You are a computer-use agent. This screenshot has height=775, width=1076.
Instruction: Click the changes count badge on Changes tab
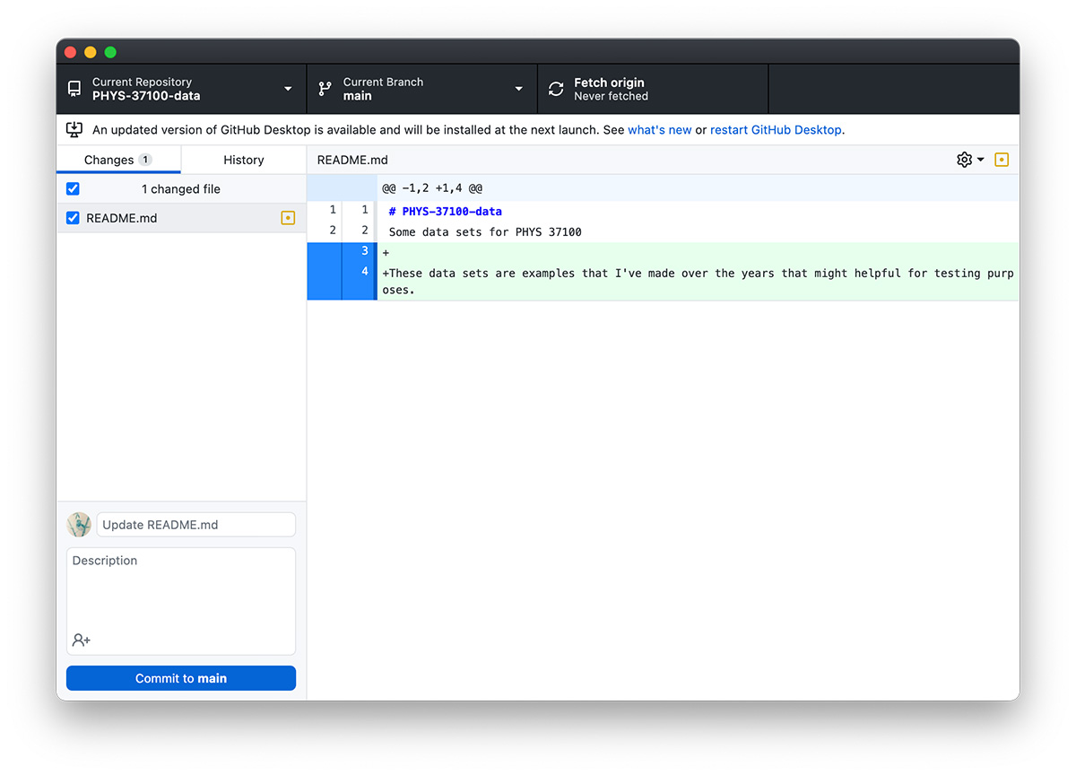pos(145,160)
